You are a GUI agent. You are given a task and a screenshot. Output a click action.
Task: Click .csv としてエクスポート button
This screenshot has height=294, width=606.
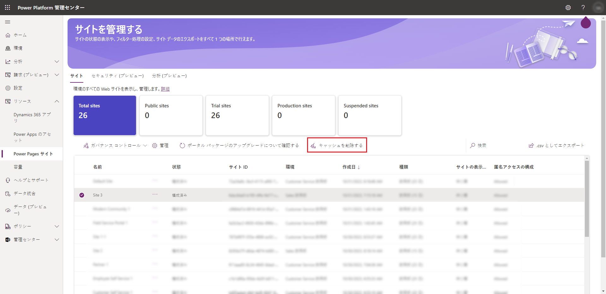(556, 146)
